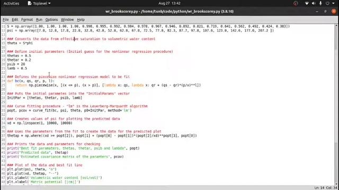Close the wr_brookscorey.py editor window
The width and height of the screenshot is (339, 190).
[x=334, y=12]
